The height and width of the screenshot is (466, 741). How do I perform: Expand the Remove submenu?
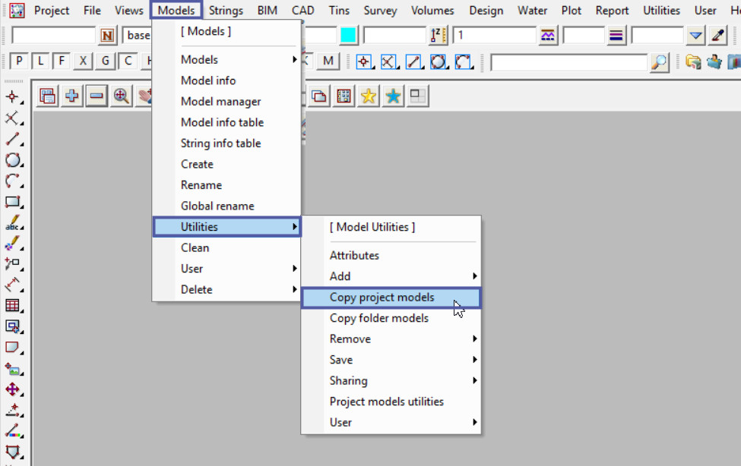(474, 339)
